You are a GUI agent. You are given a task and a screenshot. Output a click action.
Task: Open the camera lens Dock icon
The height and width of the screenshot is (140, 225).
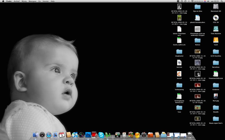pos(82,135)
